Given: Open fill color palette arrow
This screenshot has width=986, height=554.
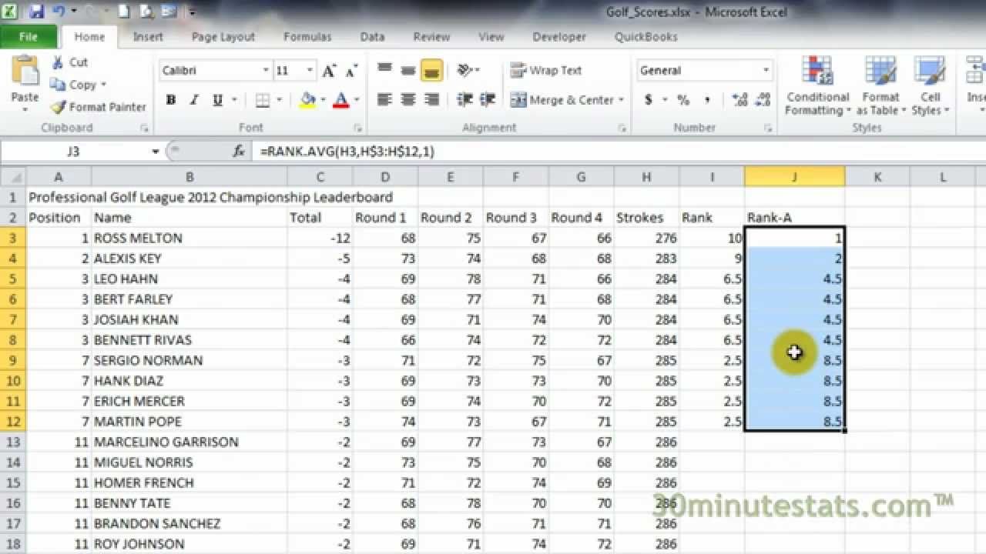Looking at the screenshot, I should [x=322, y=100].
